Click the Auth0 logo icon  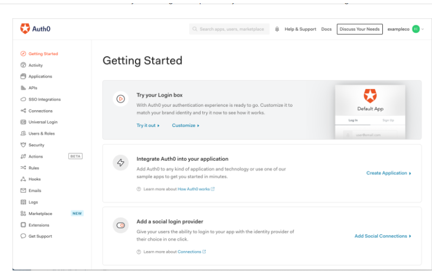[25, 29]
